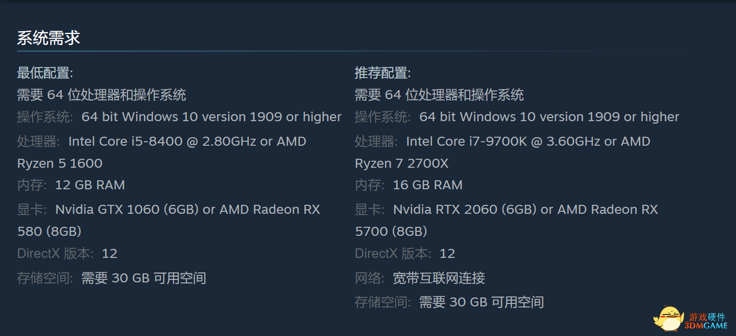Click the 580 (8GB) text
Viewport: 736px width, 336px height.
(x=49, y=231)
